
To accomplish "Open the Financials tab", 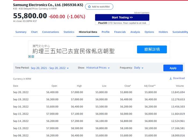I will (x=120, y=32).
